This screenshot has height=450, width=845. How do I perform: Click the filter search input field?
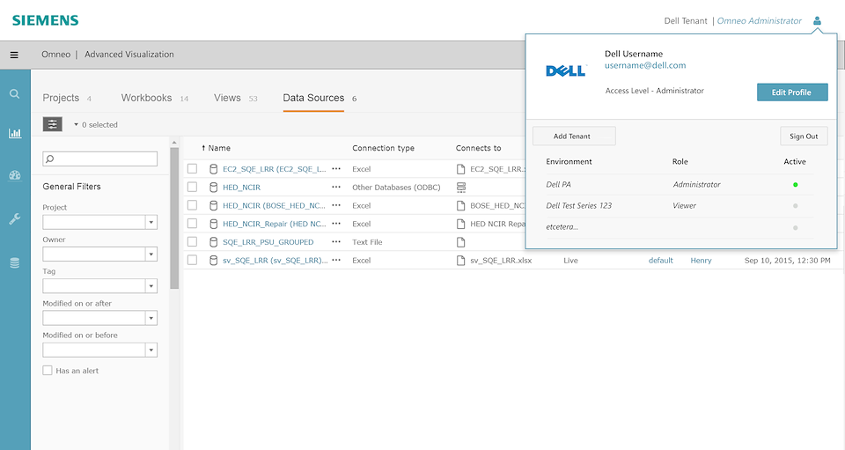(x=99, y=159)
